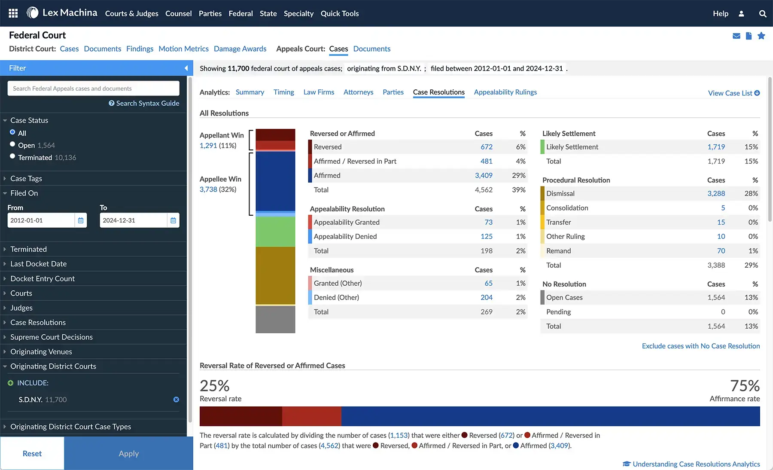Remove the S.D.N.Y. filter via its X icon
773x470 pixels.
click(x=176, y=400)
